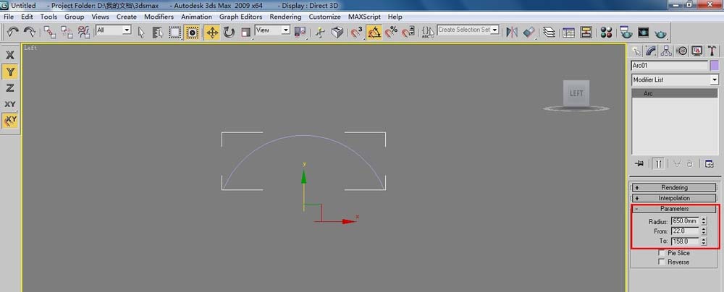The height and width of the screenshot is (292, 724).
Task: Open the Layer Manager icon
Action: (549, 32)
